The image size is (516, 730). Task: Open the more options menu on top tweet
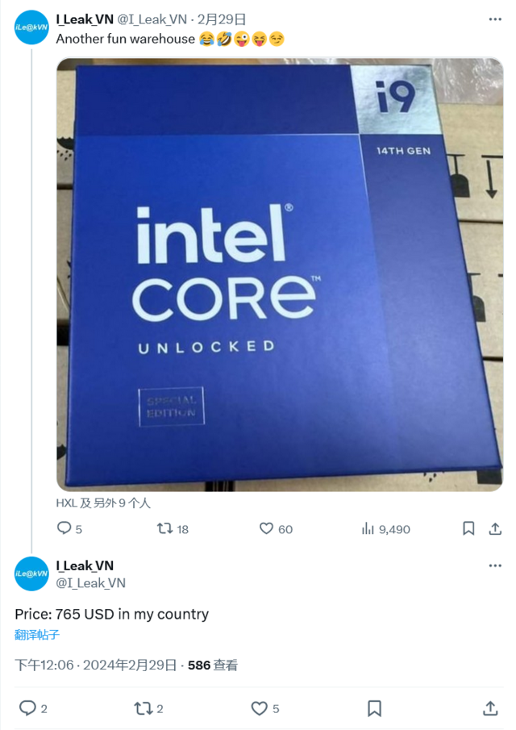pos(495,19)
